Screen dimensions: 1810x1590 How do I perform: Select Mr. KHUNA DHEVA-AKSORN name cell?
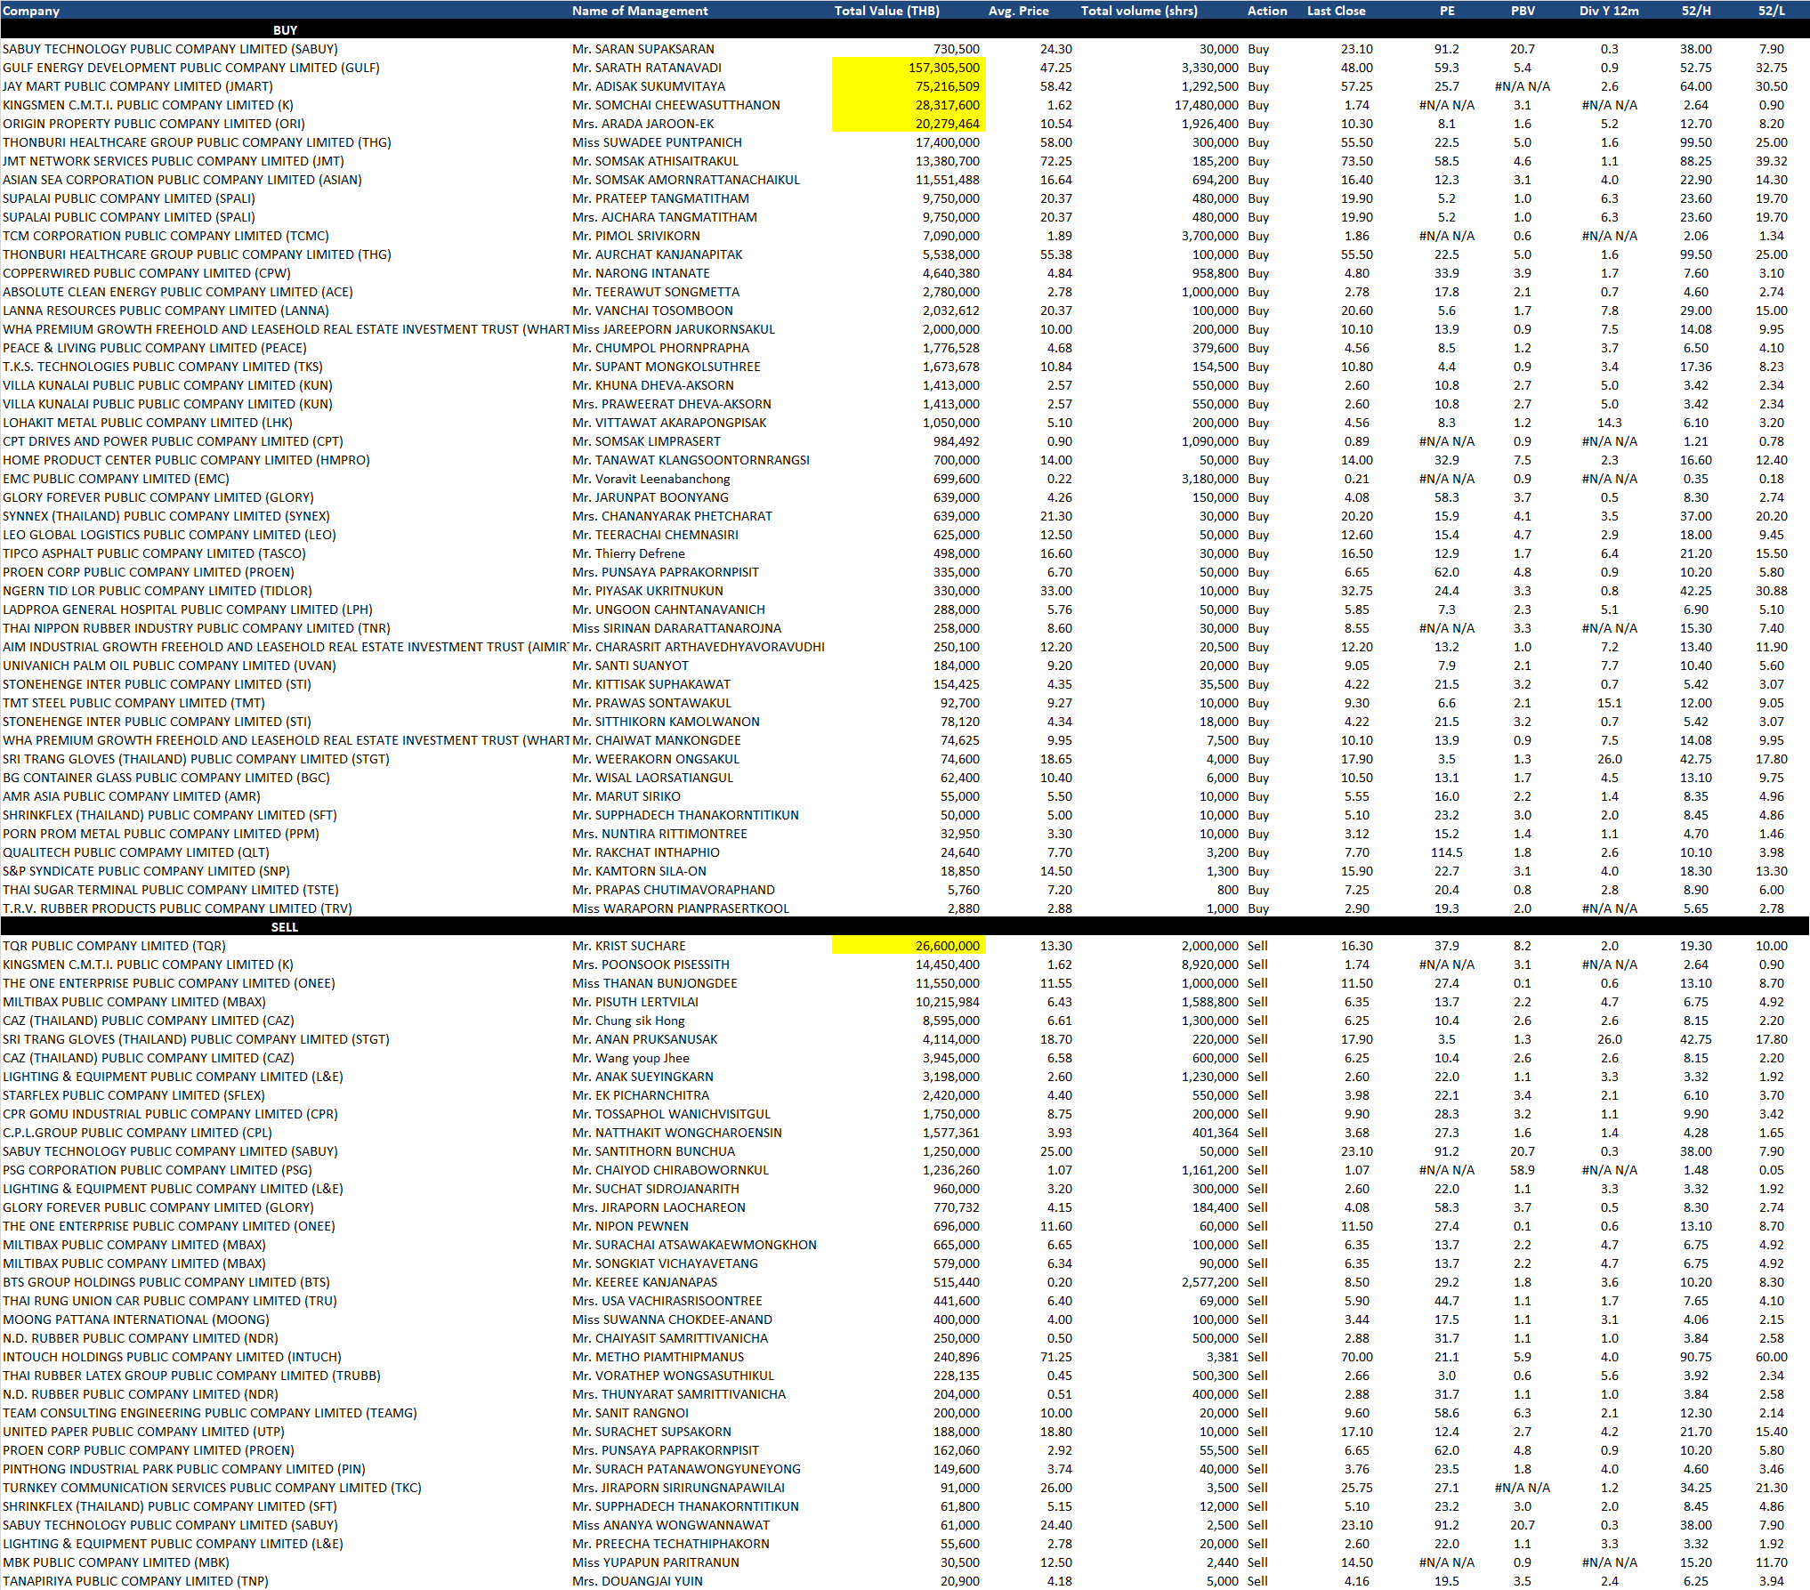653,385
